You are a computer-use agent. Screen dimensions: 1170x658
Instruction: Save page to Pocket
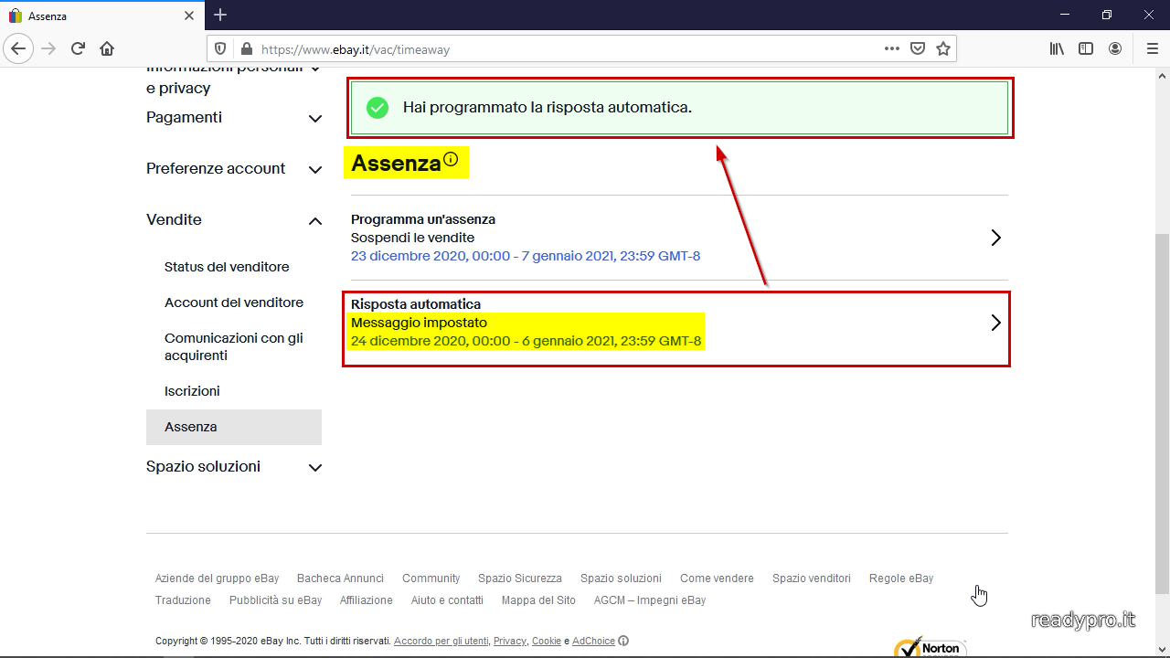(918, 48)
